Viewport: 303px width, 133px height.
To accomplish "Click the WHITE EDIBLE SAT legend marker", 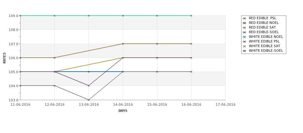I will 245,46.
